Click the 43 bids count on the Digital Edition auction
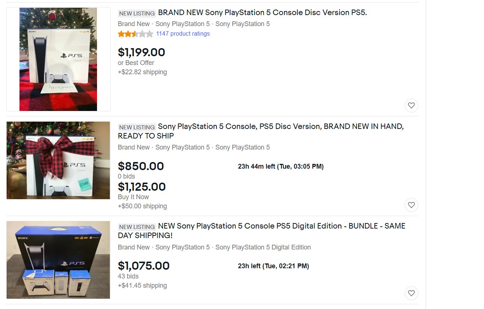This screenshot has width=484, height=309. point(128,276)
